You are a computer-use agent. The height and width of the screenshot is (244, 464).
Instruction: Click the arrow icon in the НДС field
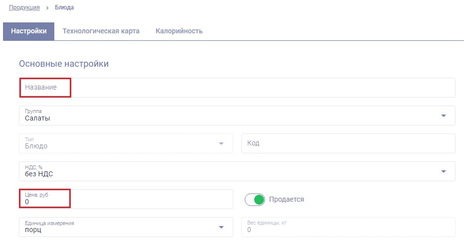click(x=443, y=172)
